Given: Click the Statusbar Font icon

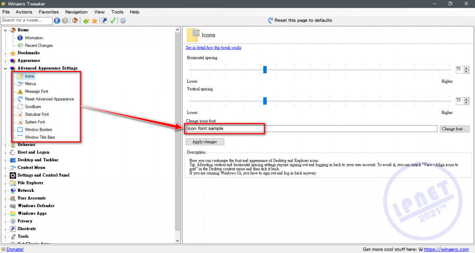Looking at the screenshot, I should tap(20, 114).
